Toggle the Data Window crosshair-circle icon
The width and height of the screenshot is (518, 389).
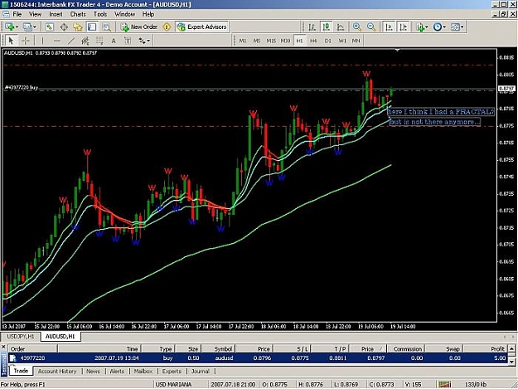pyautogui.click(x=64, y=27)
